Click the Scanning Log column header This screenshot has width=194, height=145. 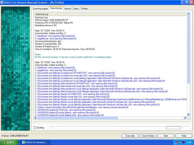[x=110, y=14]
